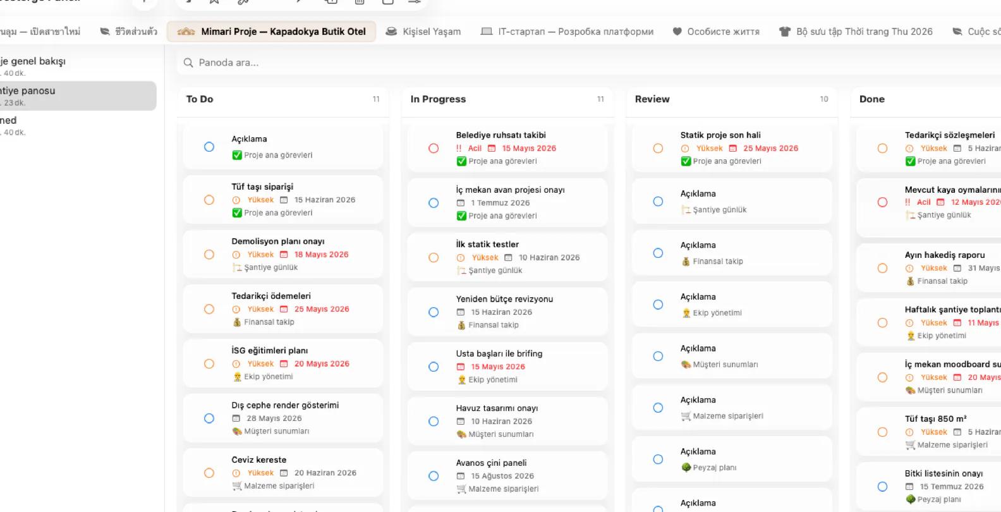Click the calendar icon on Dış cephe render gösterimi
This screenshot has width=1001, height=512.
pyautogui.click(x=236, y=418)
